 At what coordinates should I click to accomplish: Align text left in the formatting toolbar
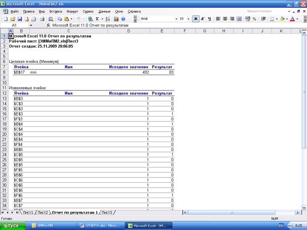tap(218, 19)
